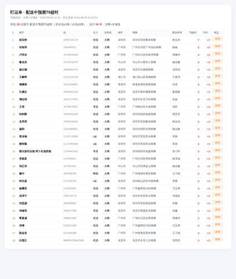This screenshot has height=279, width=236.
Task: Click rider 王浪 in row 10
Action: [x=22, y=107]
